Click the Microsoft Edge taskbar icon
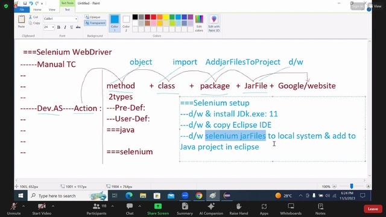This screenshot has height=217, width=386. [x=128, y=195]
